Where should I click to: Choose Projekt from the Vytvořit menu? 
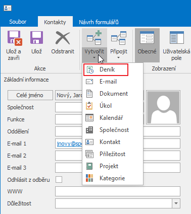[113, 166]
